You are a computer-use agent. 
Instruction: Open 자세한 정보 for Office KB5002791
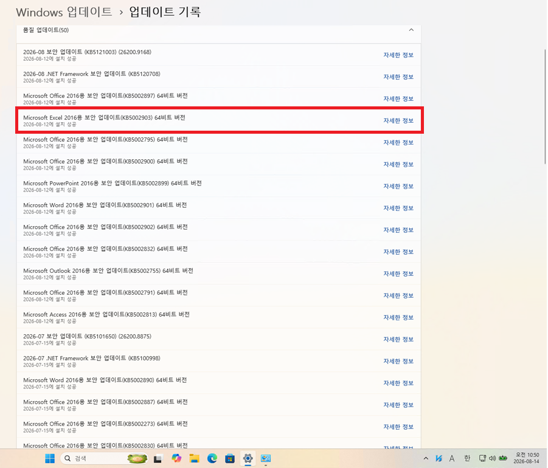point(398,295)
